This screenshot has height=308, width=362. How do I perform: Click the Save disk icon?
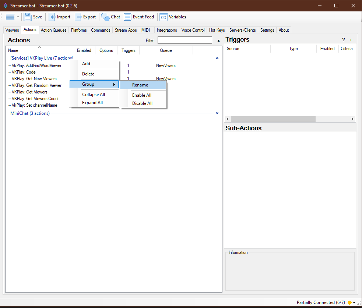(28, 17)
